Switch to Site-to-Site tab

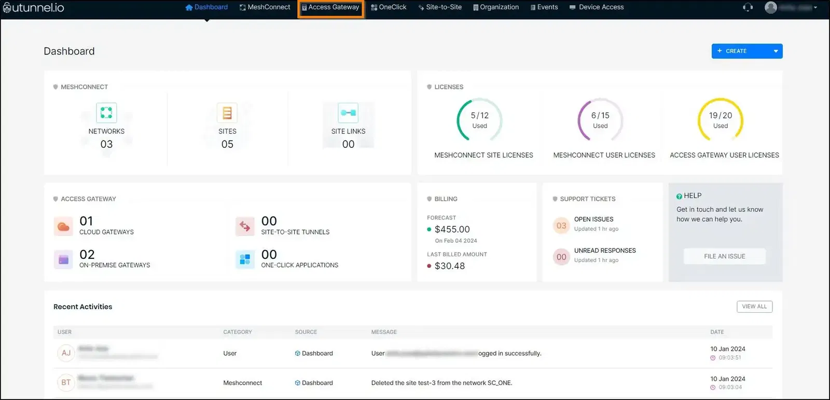(440, 7)
